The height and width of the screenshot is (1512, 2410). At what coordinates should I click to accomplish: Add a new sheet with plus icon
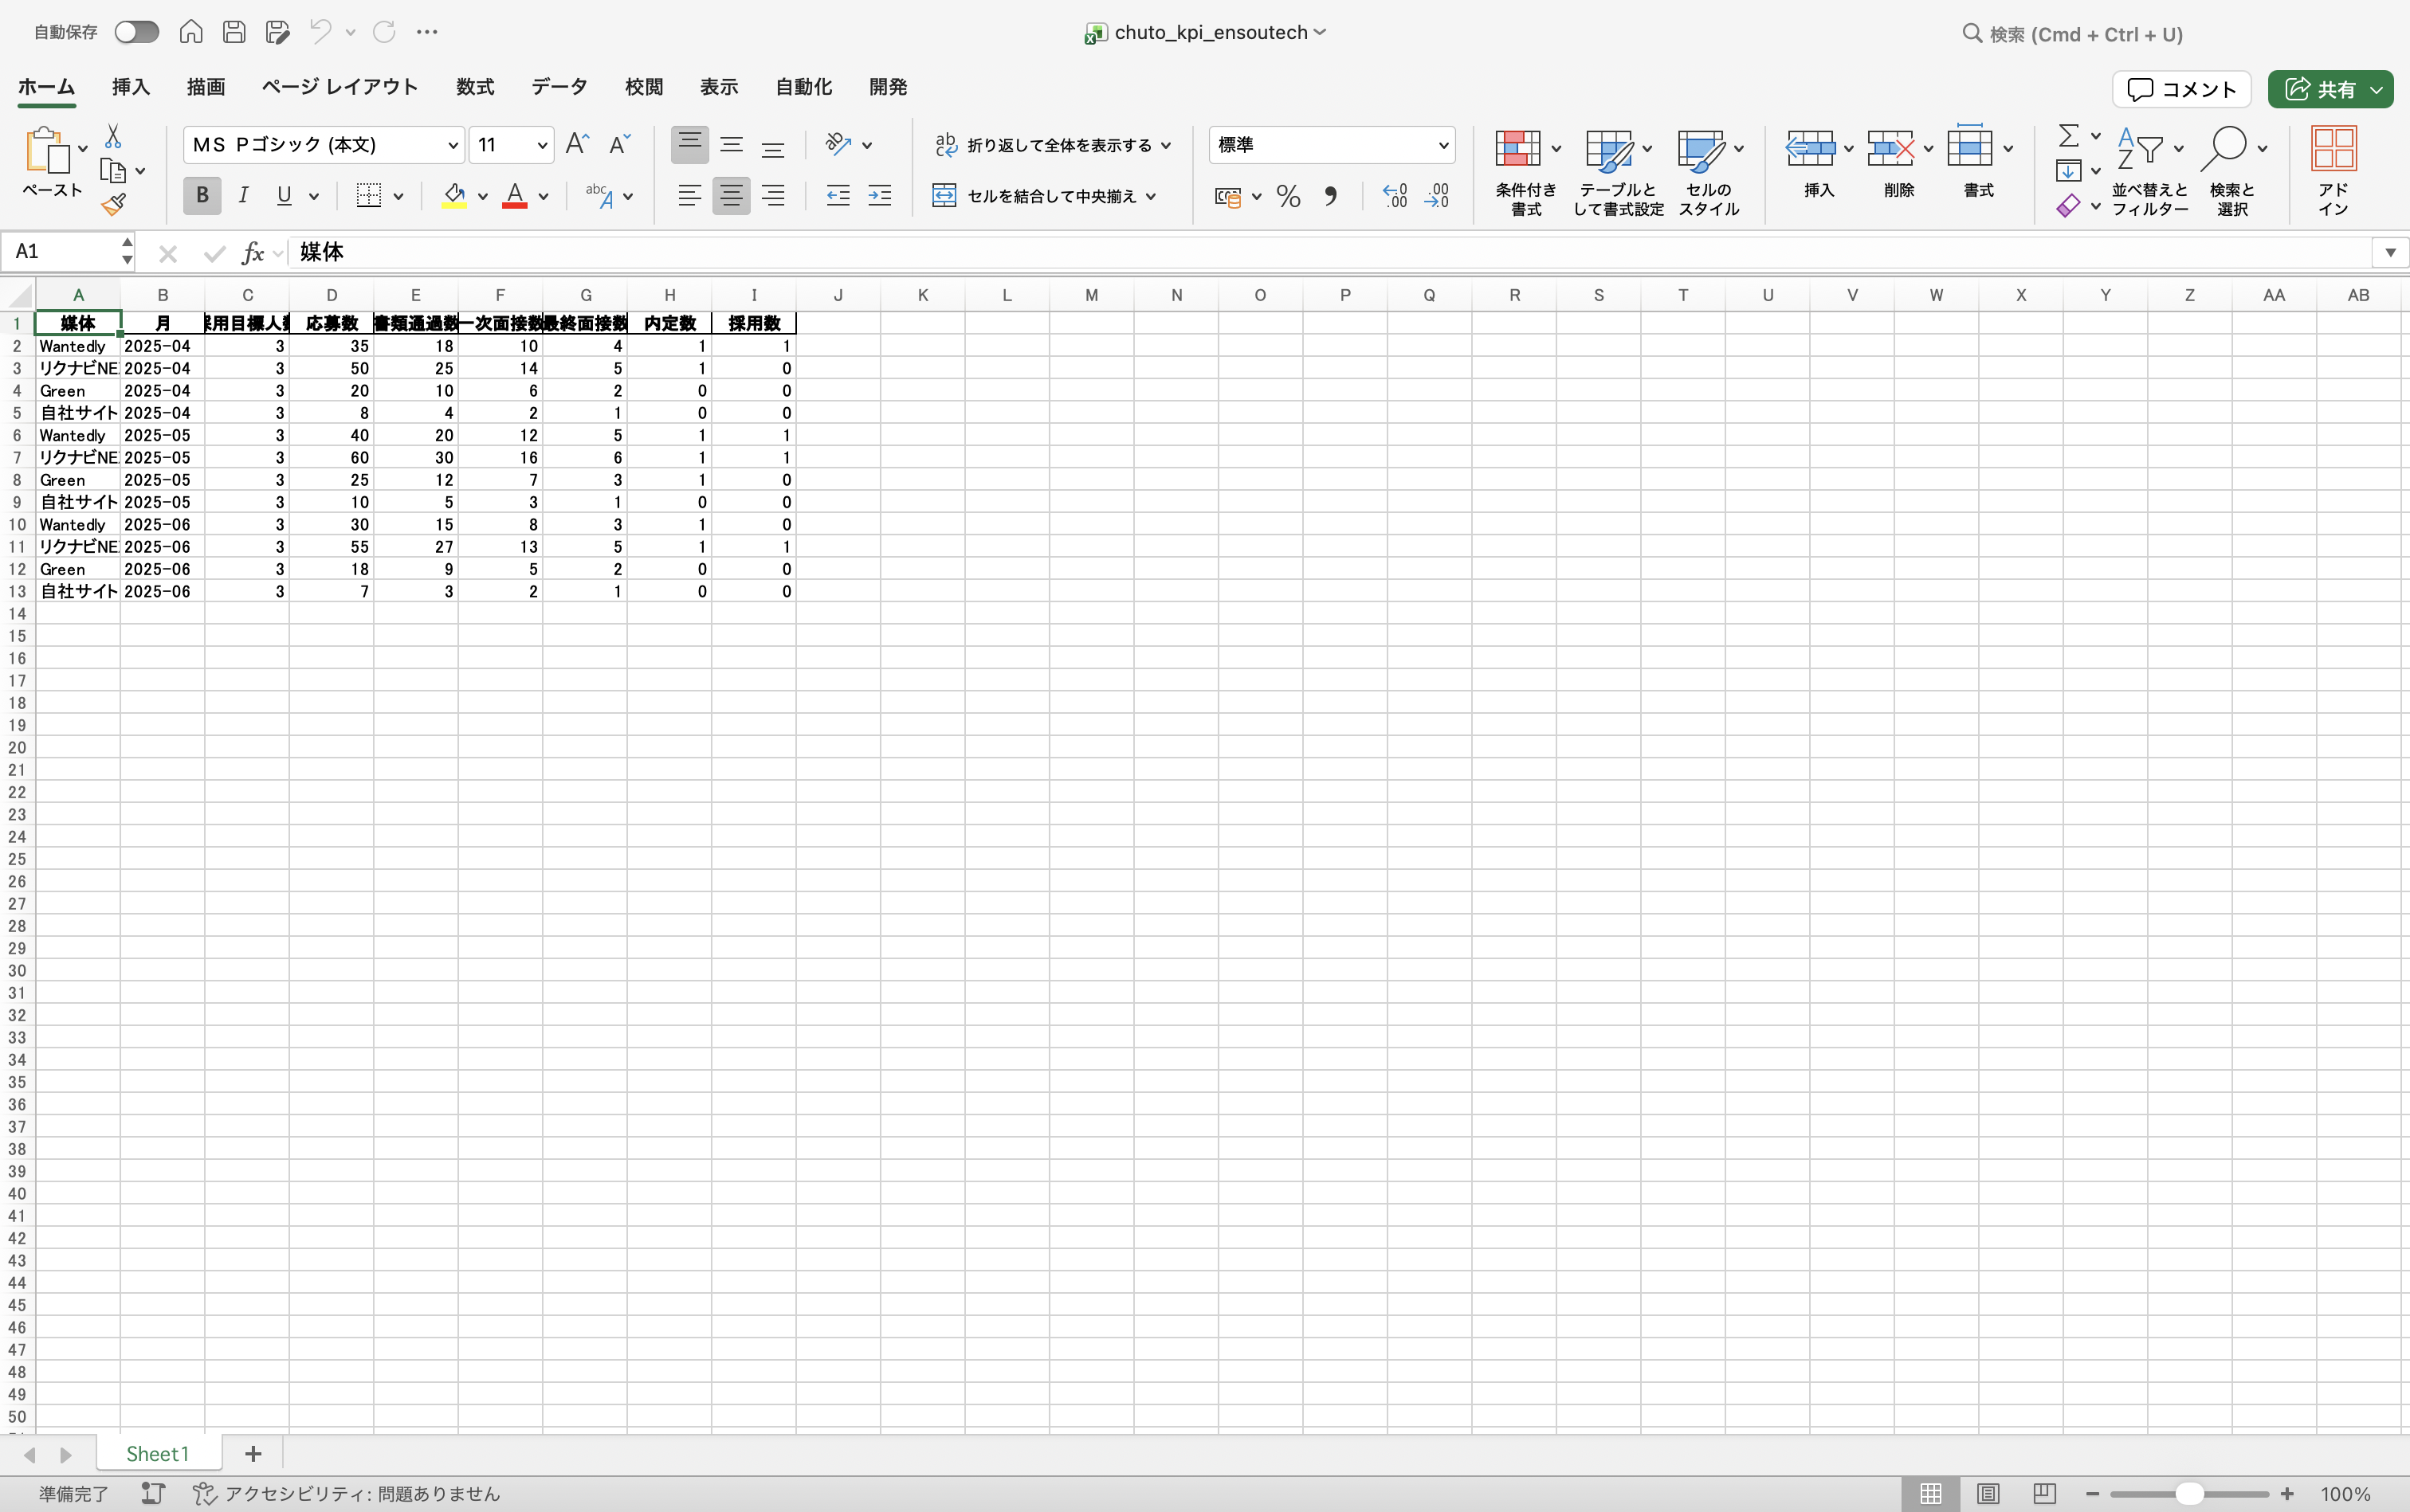(253, 1453)
